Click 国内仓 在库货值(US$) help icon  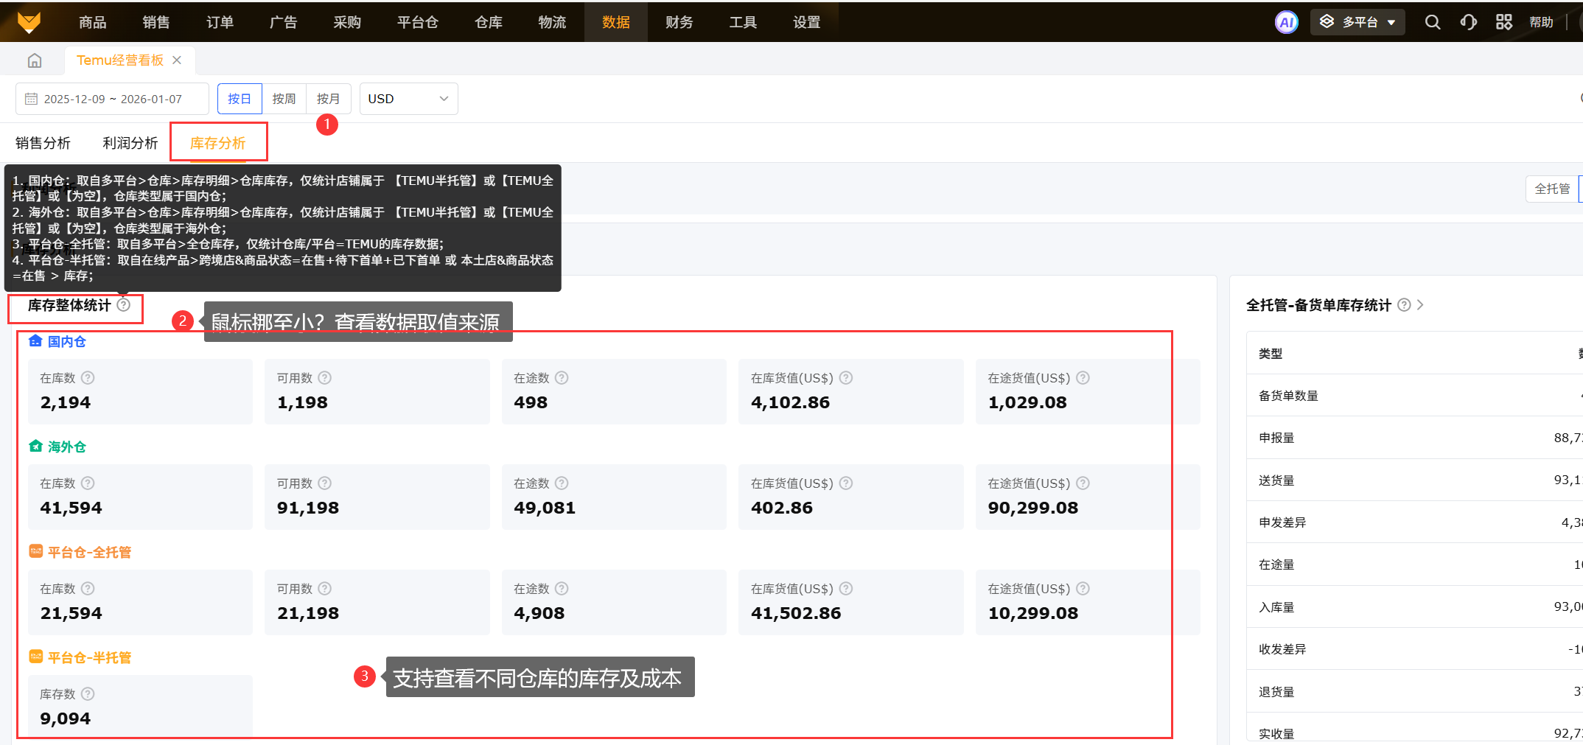click(x=846, y=377)
